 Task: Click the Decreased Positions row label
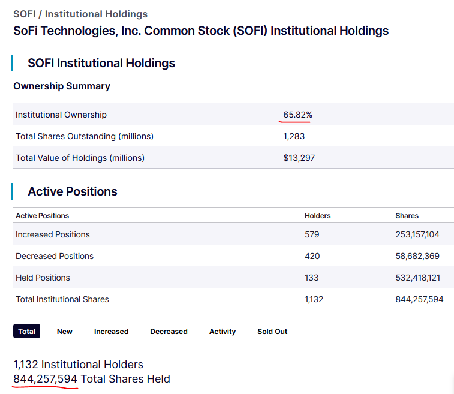tap(55, 256)
